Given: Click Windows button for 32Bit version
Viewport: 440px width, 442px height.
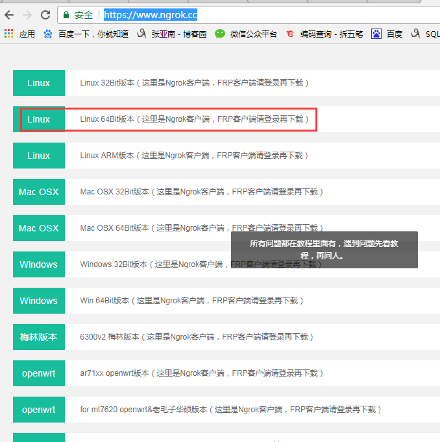Looking at the screenshot, I should tap(39, 264).
